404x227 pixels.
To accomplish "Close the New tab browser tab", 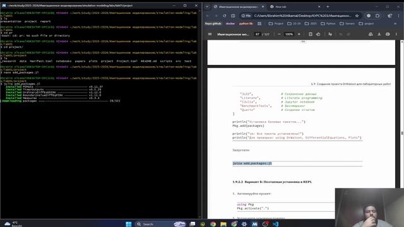I will point(319,7).
